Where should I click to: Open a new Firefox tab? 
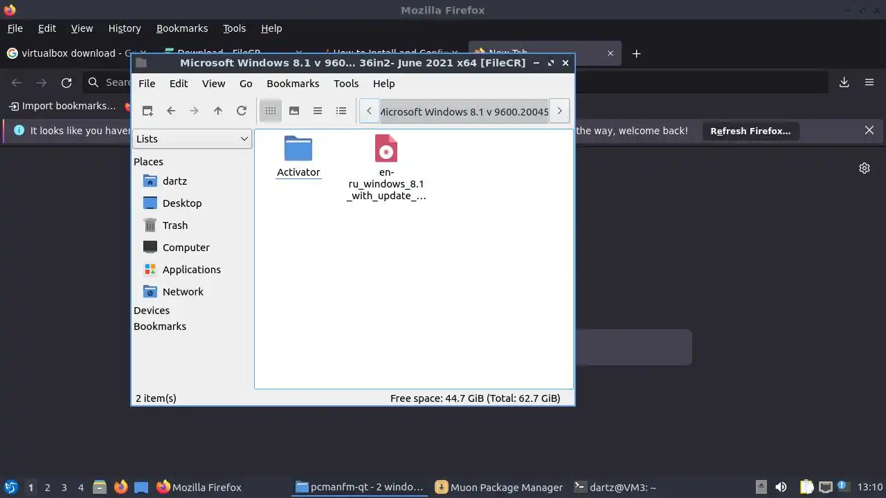click(637, 53)
